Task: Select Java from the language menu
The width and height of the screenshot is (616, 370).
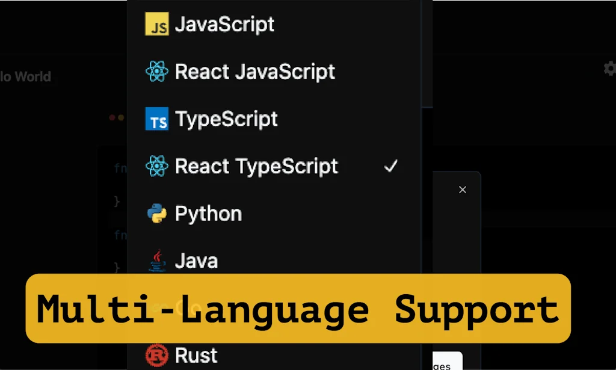Action: tap(196, 260)
